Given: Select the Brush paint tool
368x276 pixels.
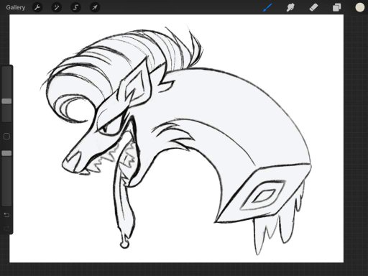Looking at the screenshot, I should coord(267,7).
